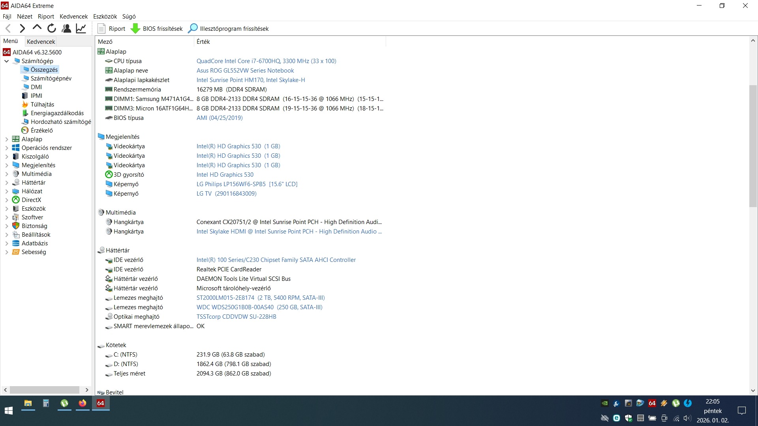Viewport: 758px width, 426px height.
Task: Click Illesztőprogram frissítések magnifier button
Action: pos(228,29)
